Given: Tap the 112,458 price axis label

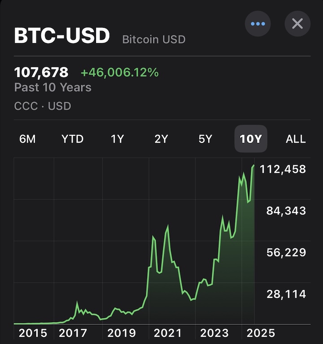Looking at the screenshot, I should click(x=283, y=169).
